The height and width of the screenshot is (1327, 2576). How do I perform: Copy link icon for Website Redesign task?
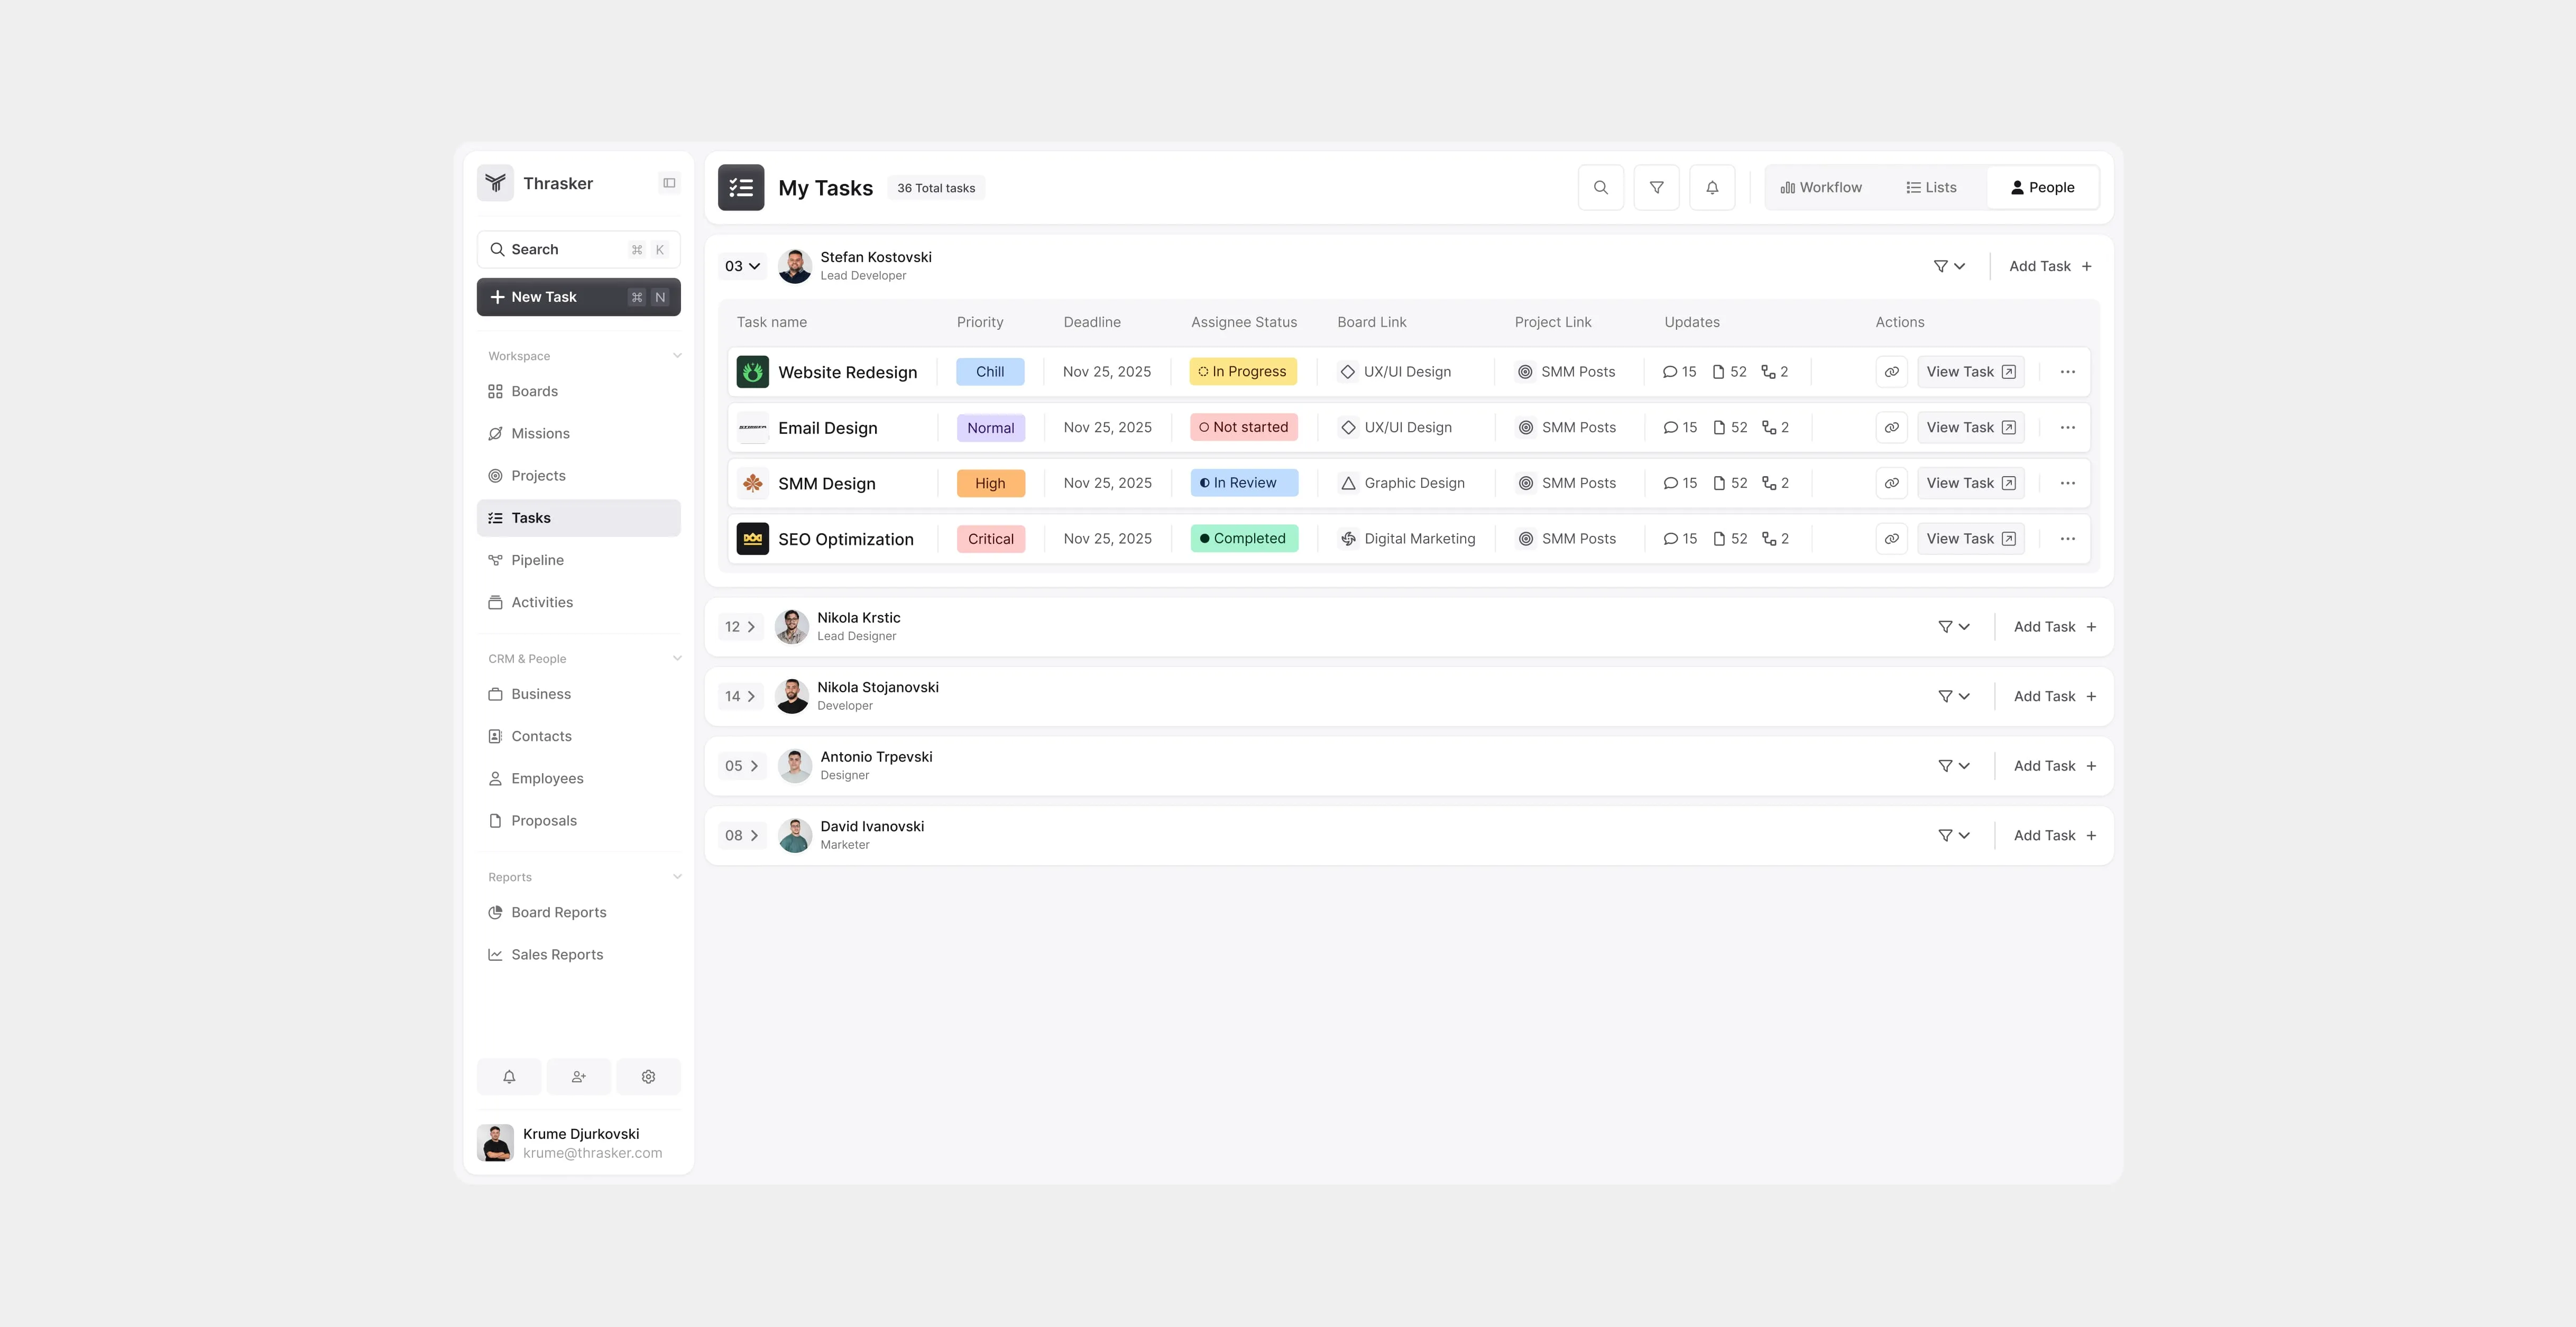[1891, 372]
